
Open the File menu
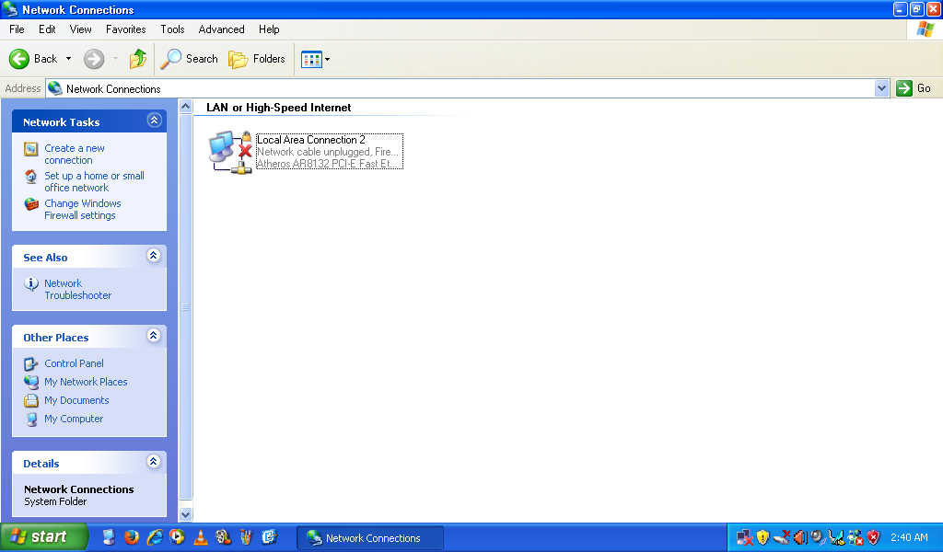point(17,29)
